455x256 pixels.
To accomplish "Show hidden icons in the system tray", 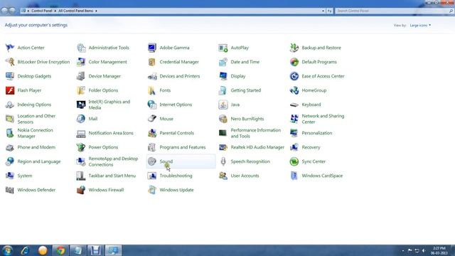I will (x=403, y=250).
